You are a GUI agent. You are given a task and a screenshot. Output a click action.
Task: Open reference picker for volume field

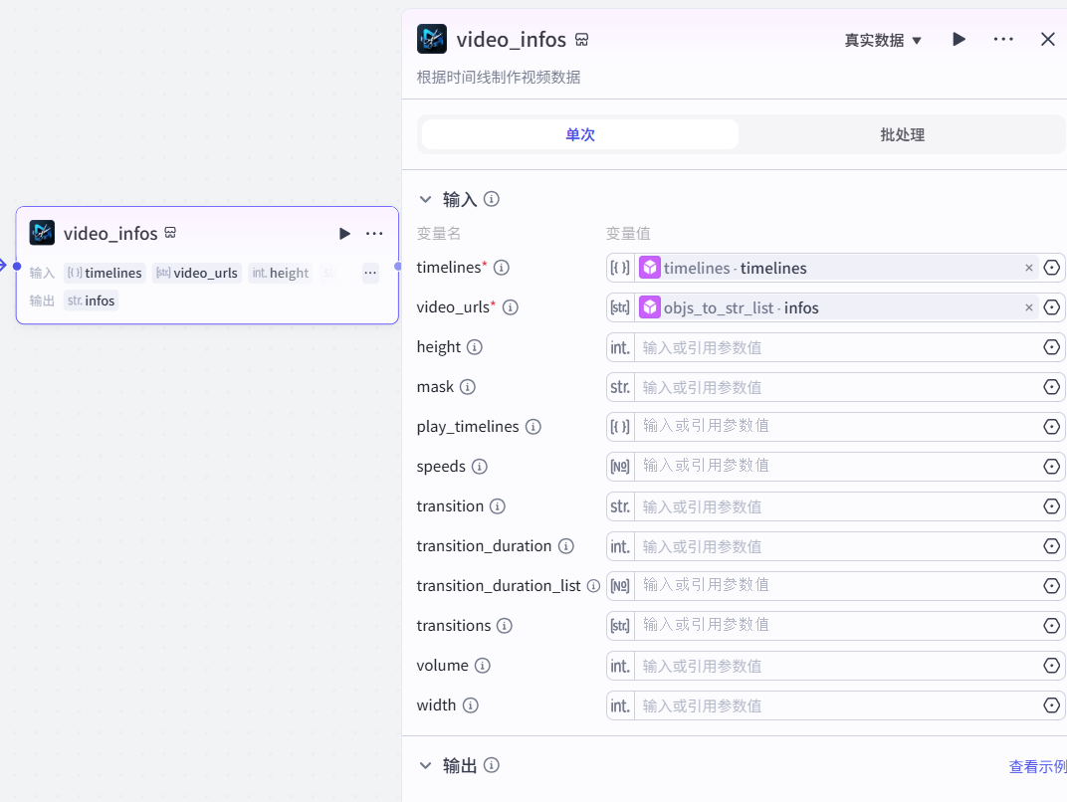(x=1051, y=666)
